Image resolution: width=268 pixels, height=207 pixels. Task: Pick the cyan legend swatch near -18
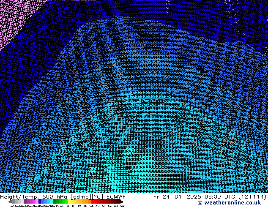point(51,201)
